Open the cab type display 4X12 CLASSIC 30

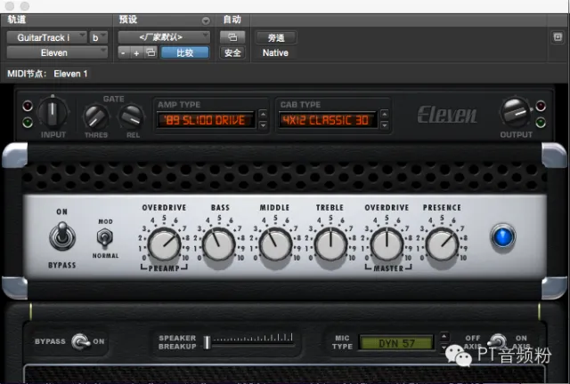point(327,120)
